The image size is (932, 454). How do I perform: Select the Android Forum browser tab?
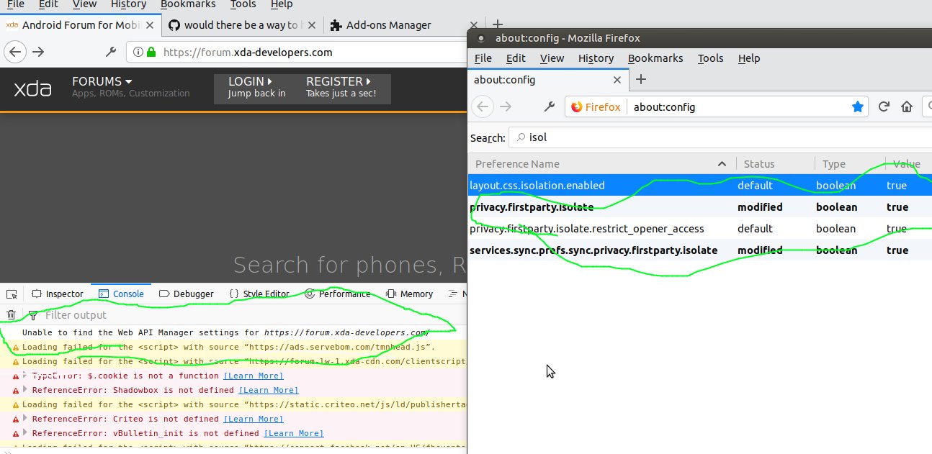(x=81, y=25)
